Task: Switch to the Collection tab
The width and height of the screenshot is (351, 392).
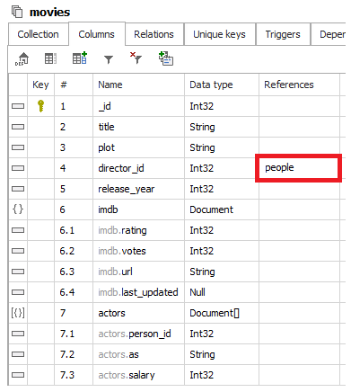Action: (x=38, y=34)
